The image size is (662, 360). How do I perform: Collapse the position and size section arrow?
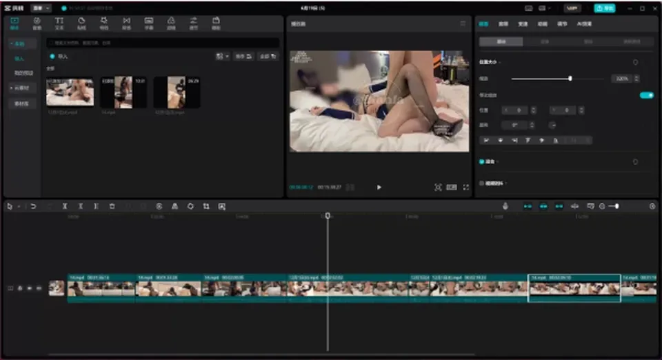(x=500, y=62)
